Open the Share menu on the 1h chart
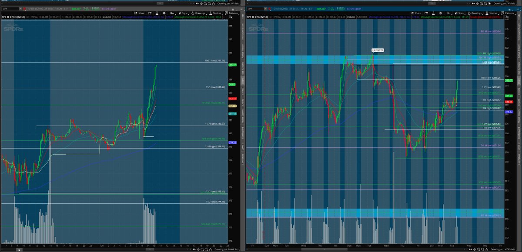522x252 pixels. pos(416,13)
